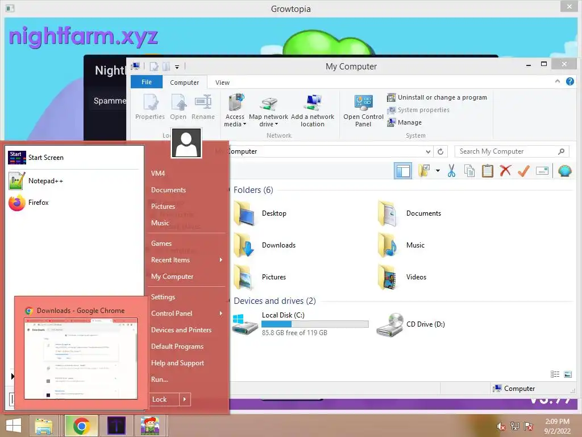Click the Rename ribbon icon
This screenshot has width=582, height=437.
[x=203, y=106]
